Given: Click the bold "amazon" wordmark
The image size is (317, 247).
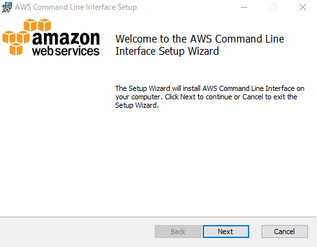Looking at the screenshot, I should 66,38.
